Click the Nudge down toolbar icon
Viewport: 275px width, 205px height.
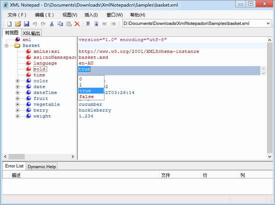96,23
